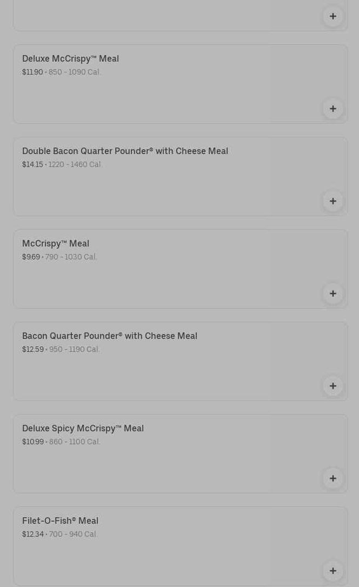Open Bacon Quarter Pounder with Cheese Meal title
Image resolution: width=359 pixels, height=587 pixels.
110,336
